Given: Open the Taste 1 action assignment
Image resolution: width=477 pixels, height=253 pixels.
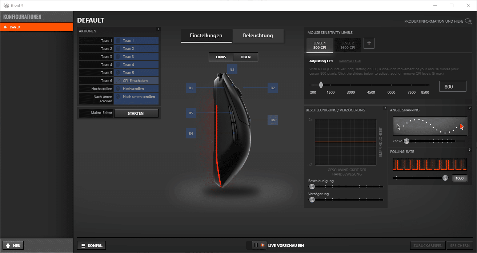Looking at the screenshot, I should tap(136, 40).
